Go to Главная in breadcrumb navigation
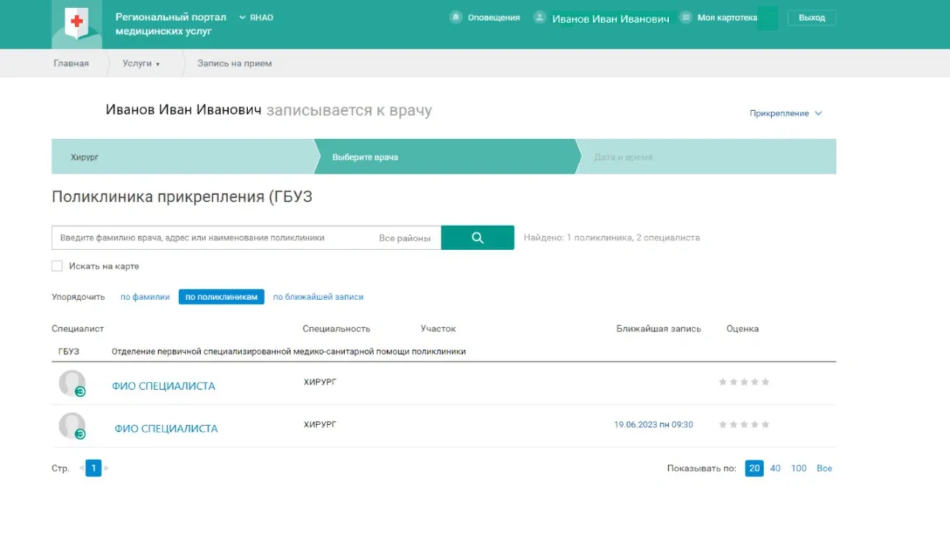950x534 pixels. click(x=71, y=63)
